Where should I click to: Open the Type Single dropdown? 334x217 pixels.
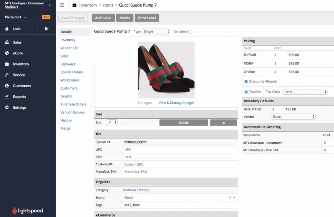click(x=156, y=32)
